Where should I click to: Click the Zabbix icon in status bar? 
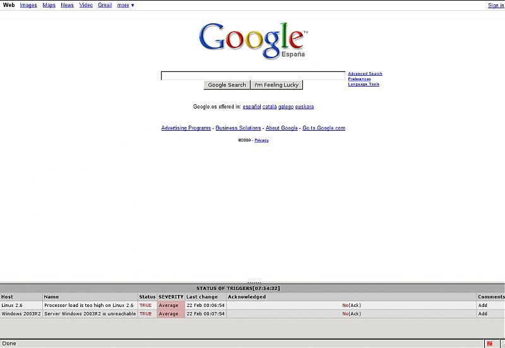tap(490, 344)
